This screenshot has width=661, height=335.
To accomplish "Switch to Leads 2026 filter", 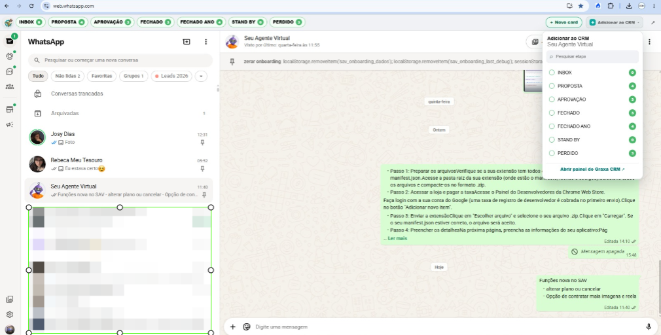I will [x=171, y=77].
